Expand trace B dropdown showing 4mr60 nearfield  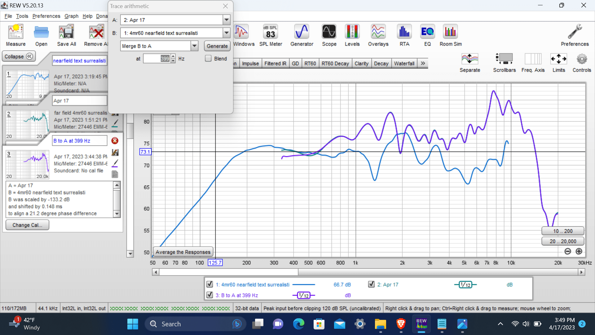[227, 33]
